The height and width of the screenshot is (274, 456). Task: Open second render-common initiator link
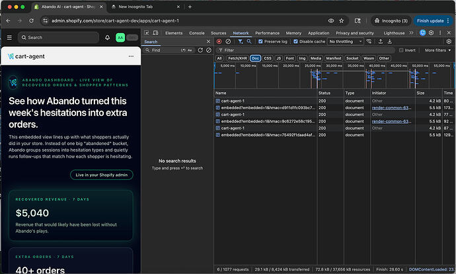pos(391,121)
